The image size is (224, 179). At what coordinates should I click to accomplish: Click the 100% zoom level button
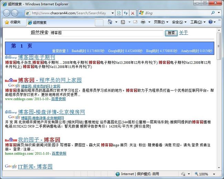202,174
